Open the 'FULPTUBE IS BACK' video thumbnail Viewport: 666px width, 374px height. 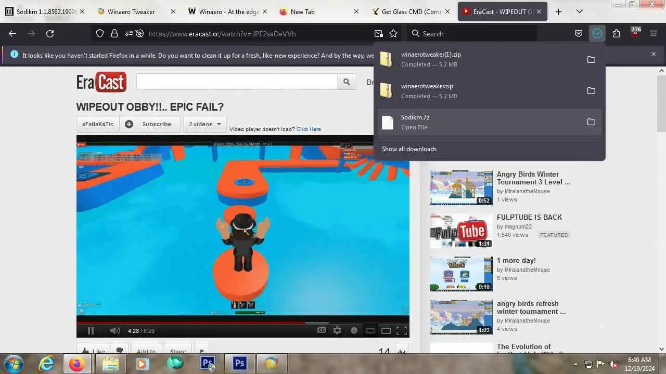[462, 231]
